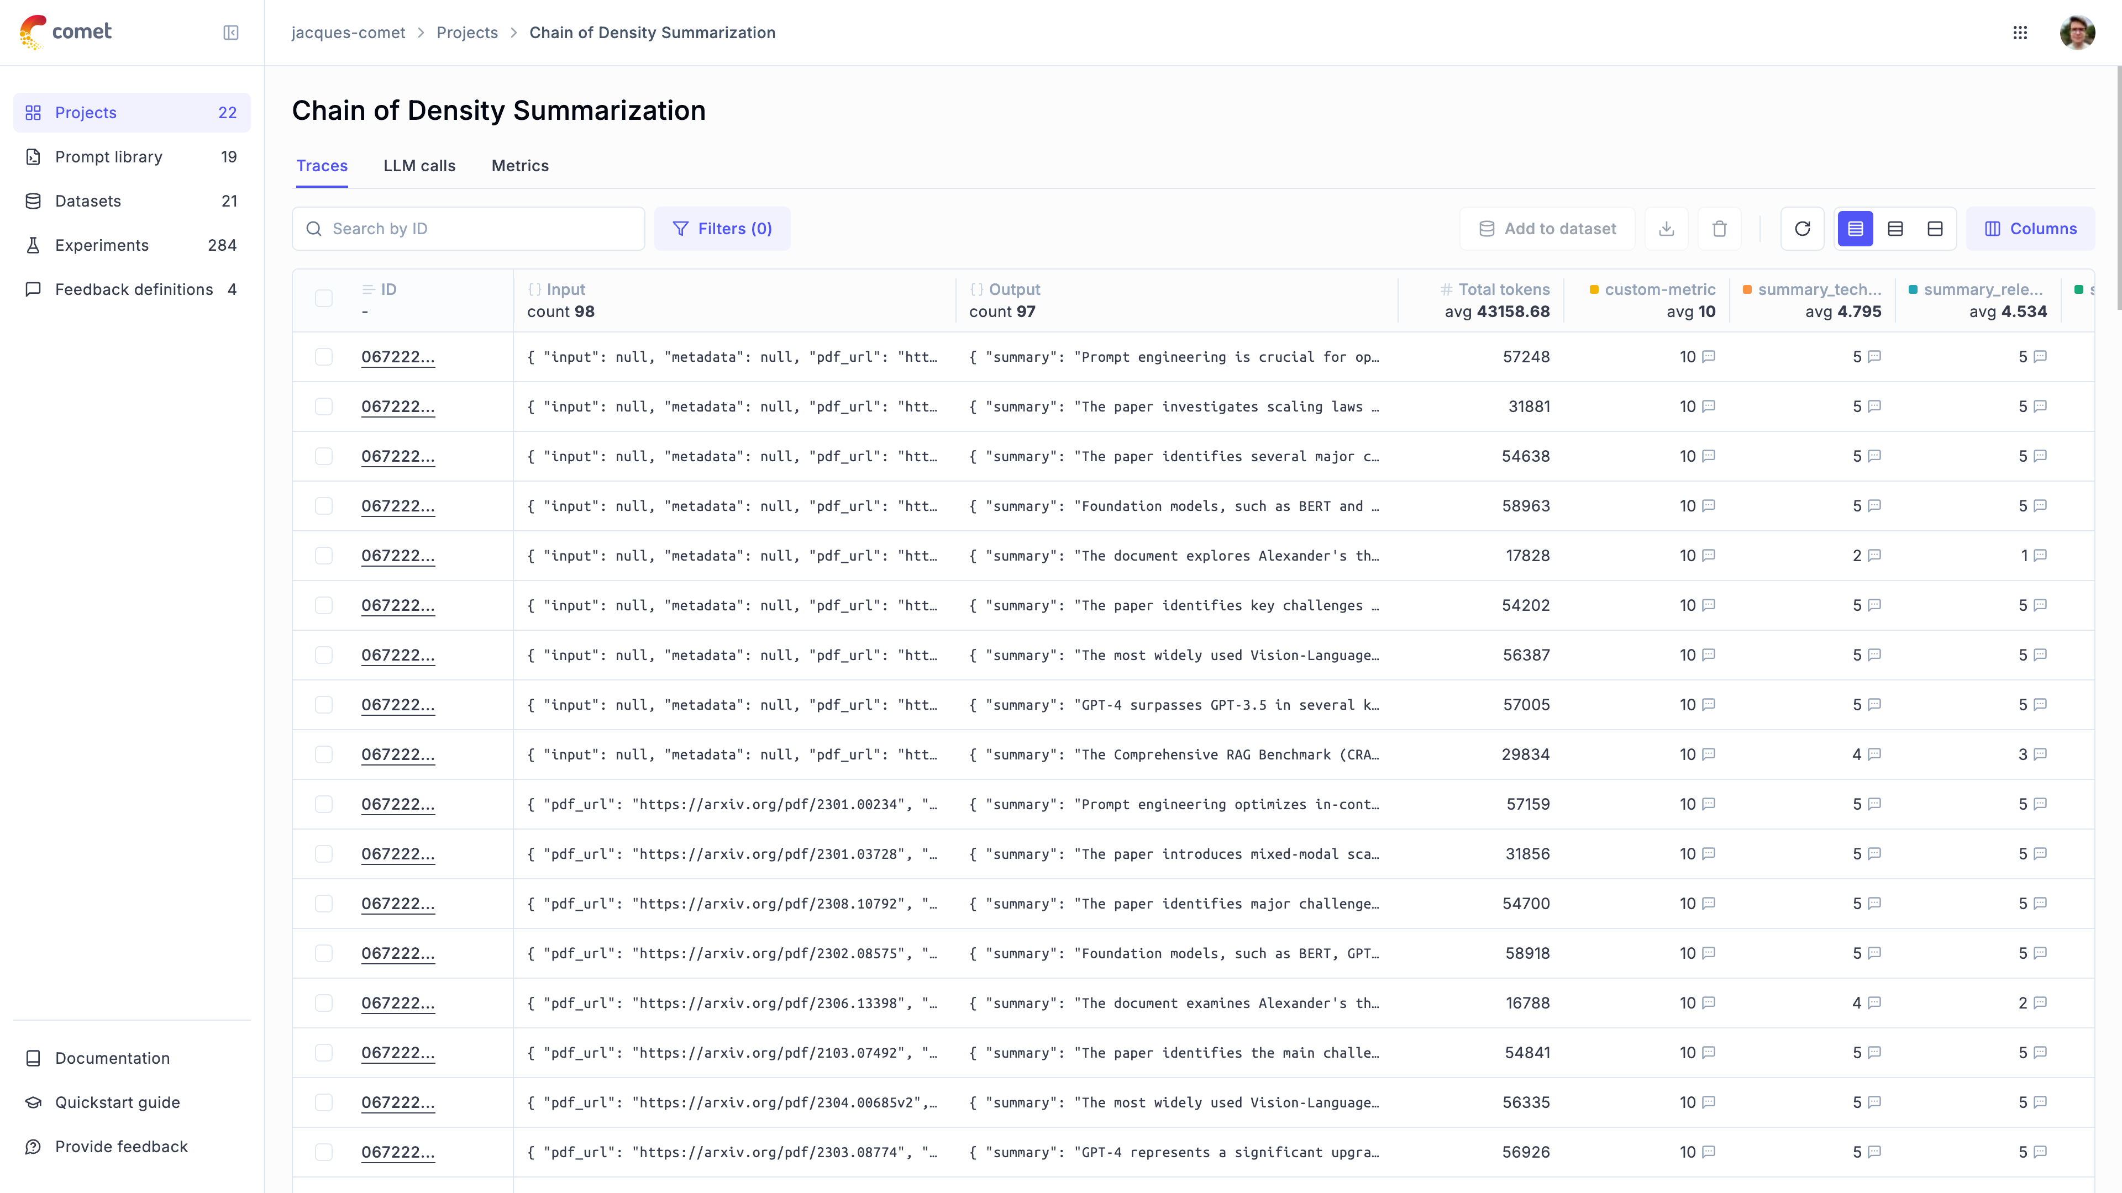Check the checkbox for the 17828-token trace
2122x1193 pixels.
324,556
